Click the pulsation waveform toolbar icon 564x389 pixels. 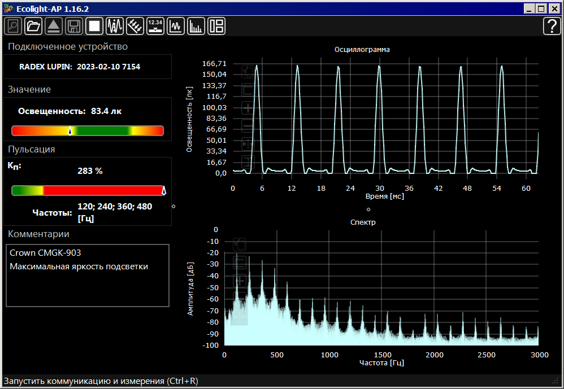coord(115,26)
